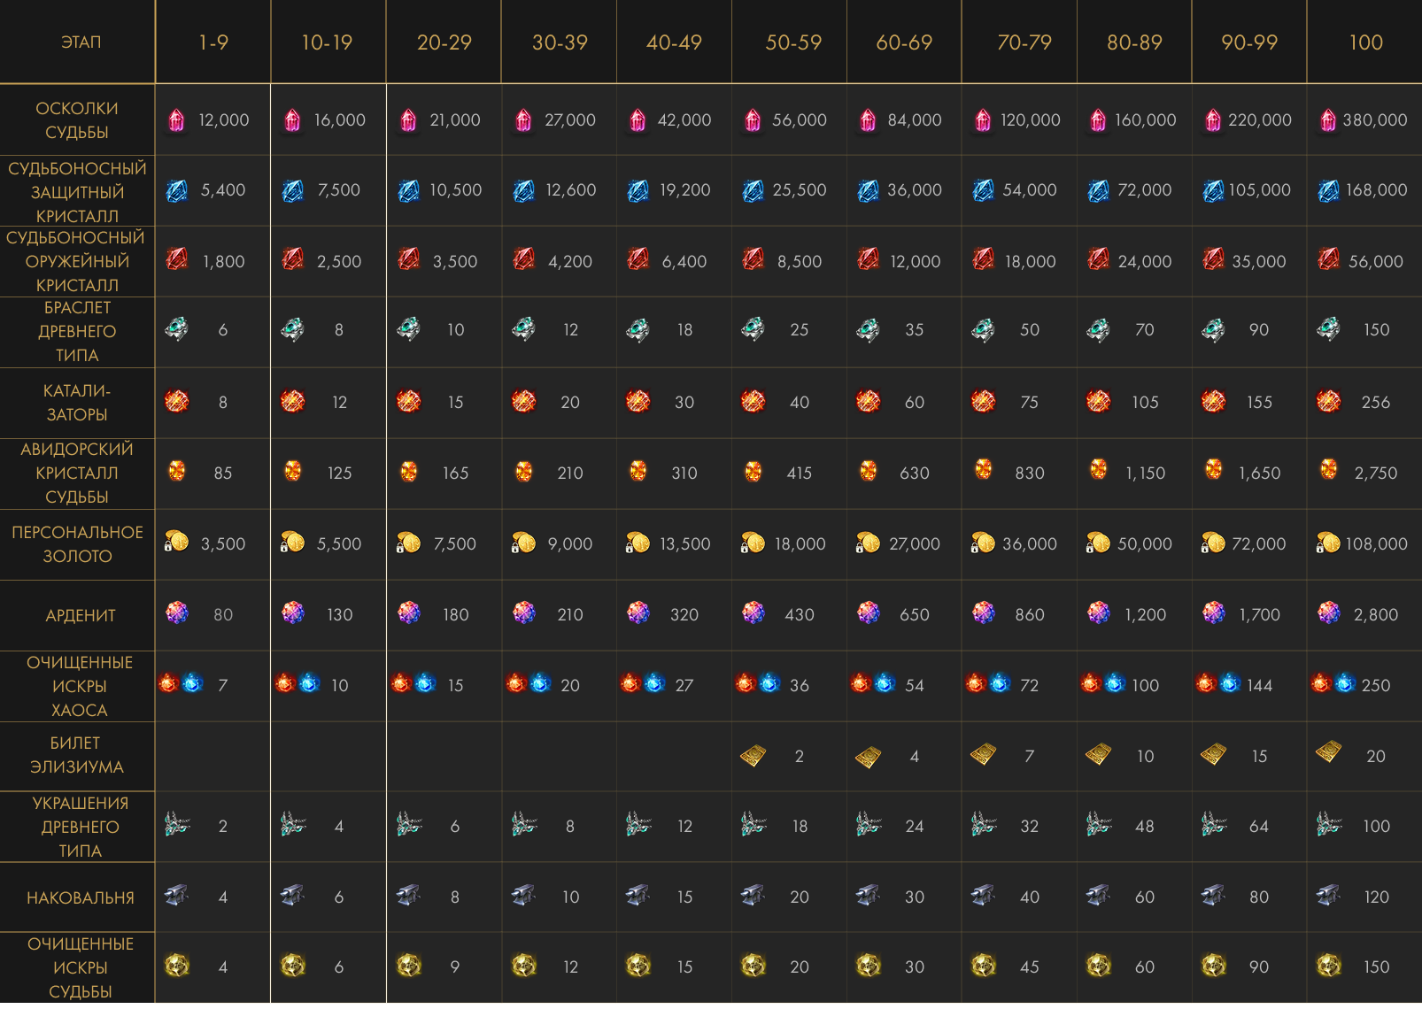
Task: Click the pink Осколки Судьбы icon in column 1-9
Action: tap(177, 120)
